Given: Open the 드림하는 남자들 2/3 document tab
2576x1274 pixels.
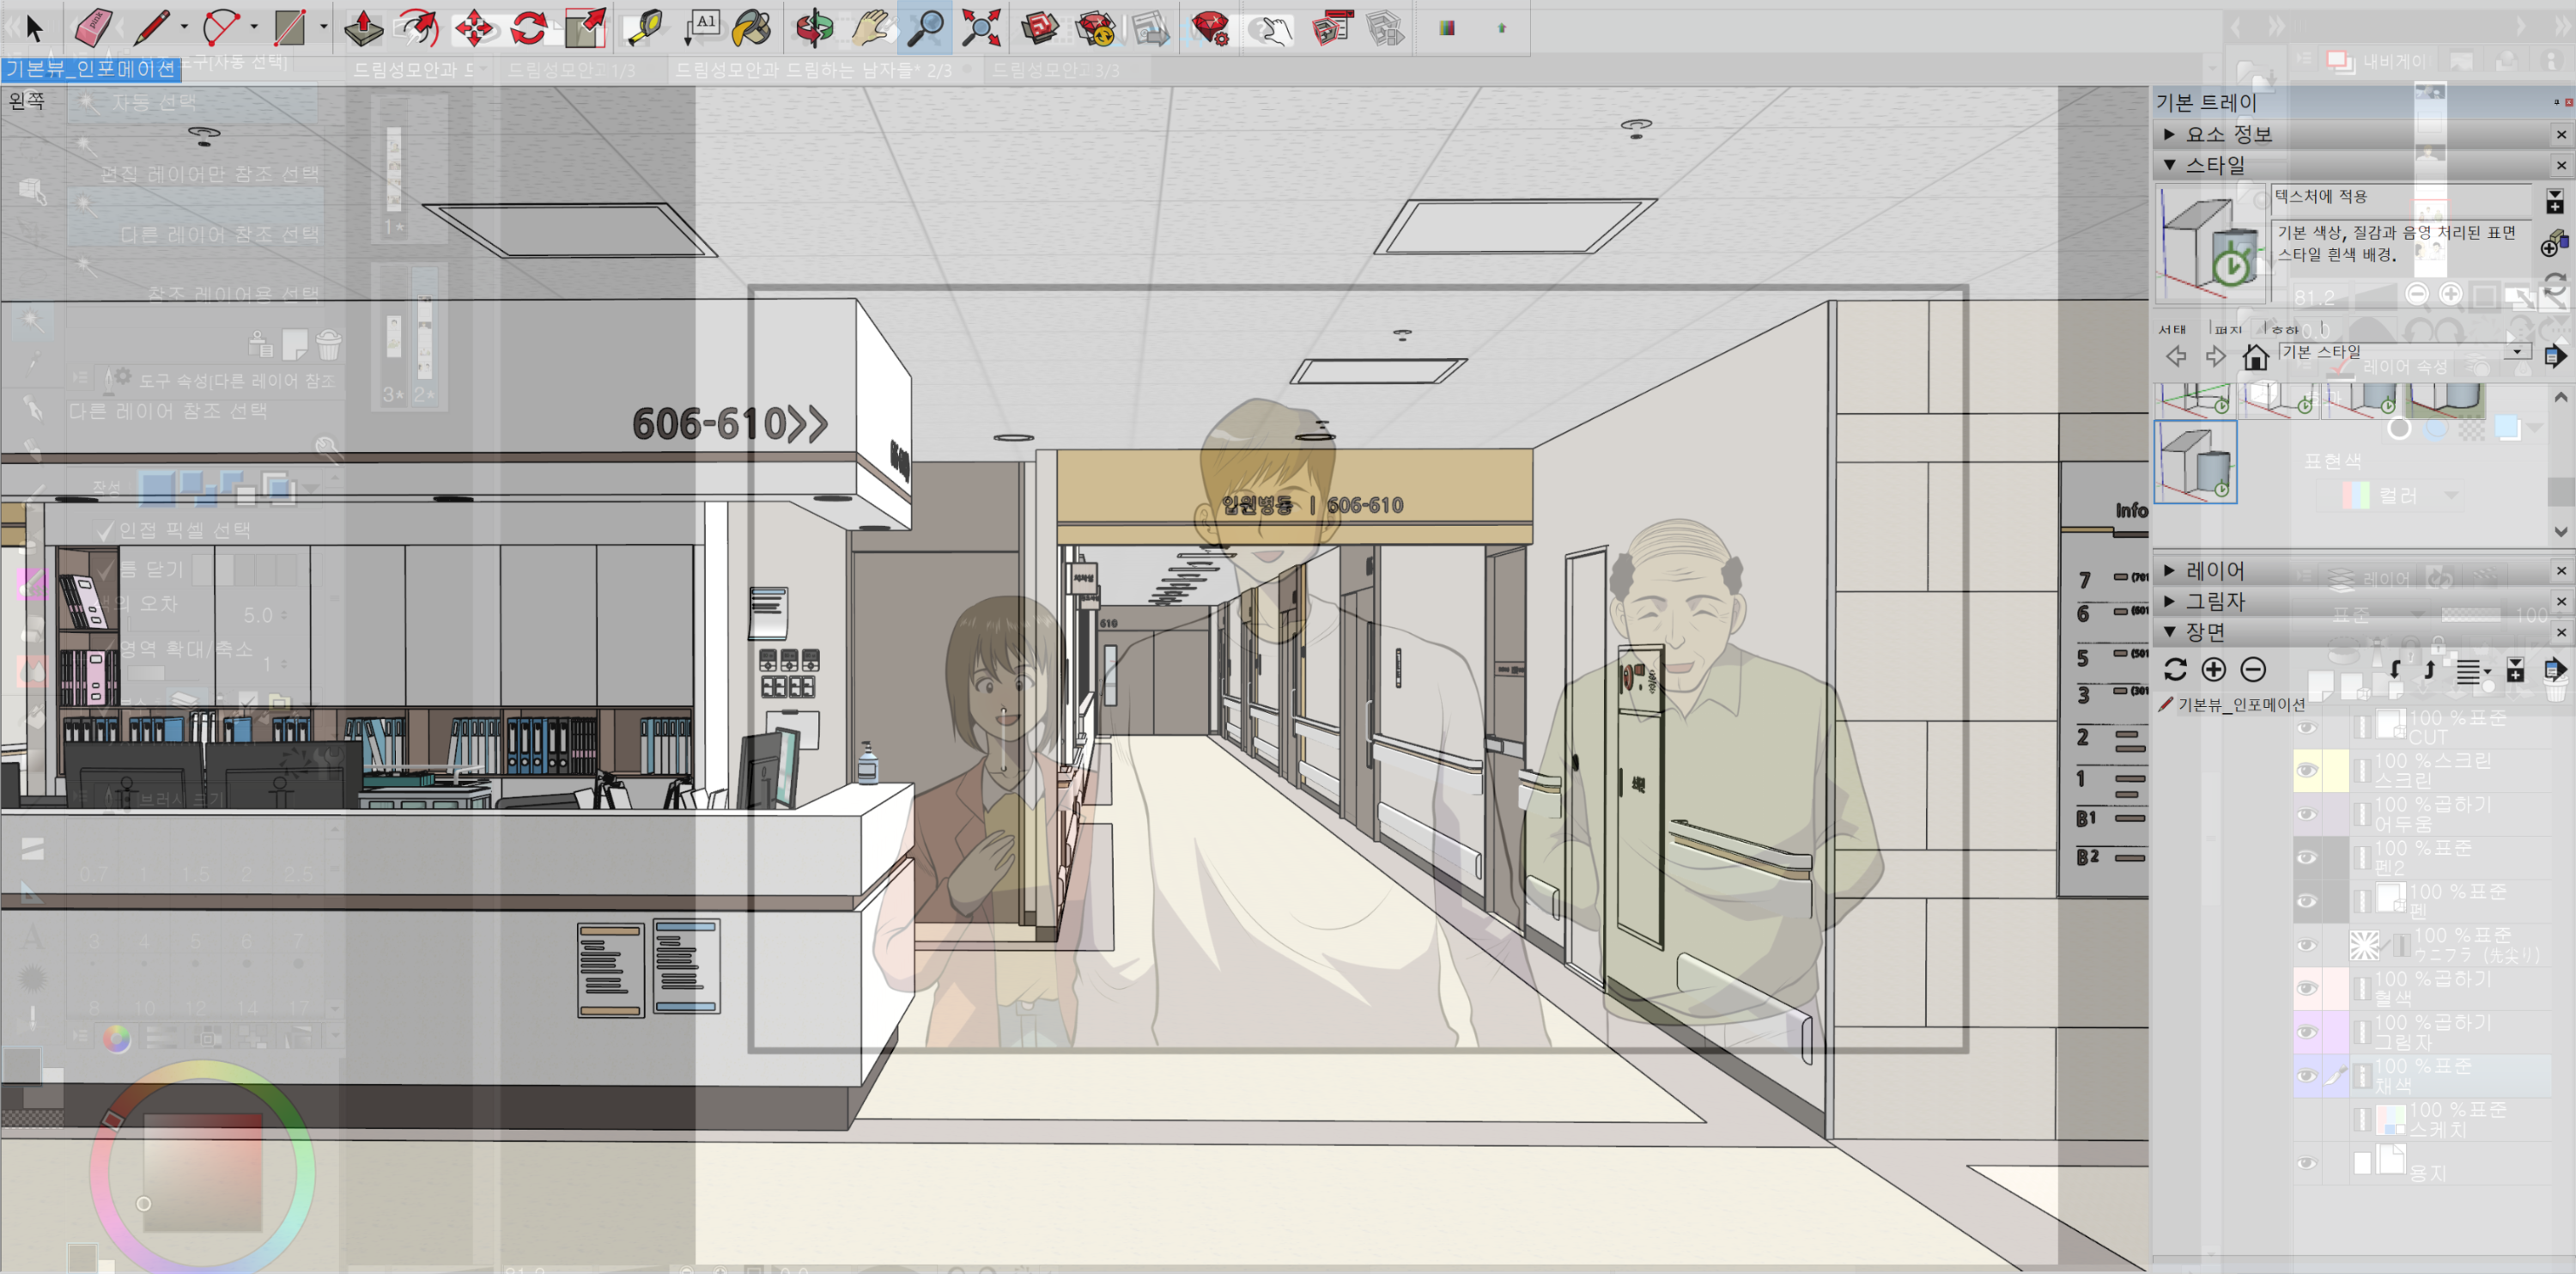Looking at the screenshot, I should coord(812,70).
